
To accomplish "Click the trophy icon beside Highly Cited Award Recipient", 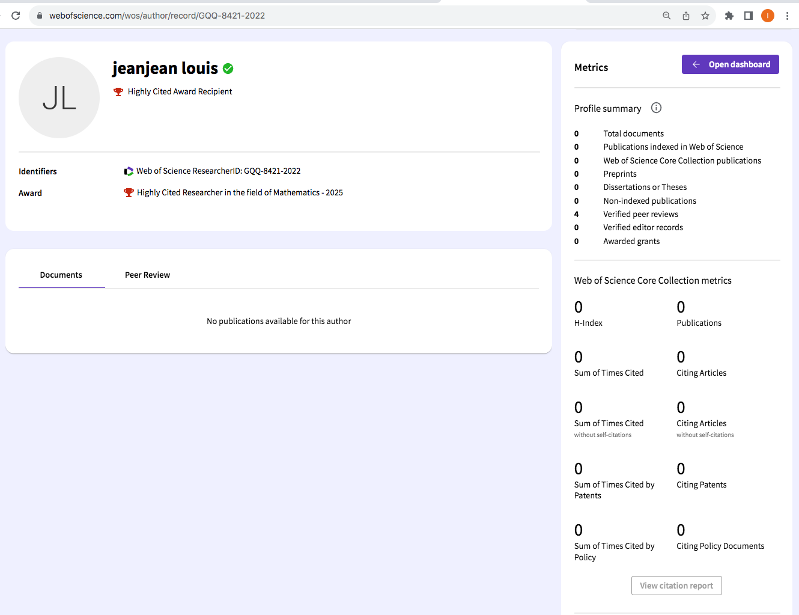I will (118, 92).
